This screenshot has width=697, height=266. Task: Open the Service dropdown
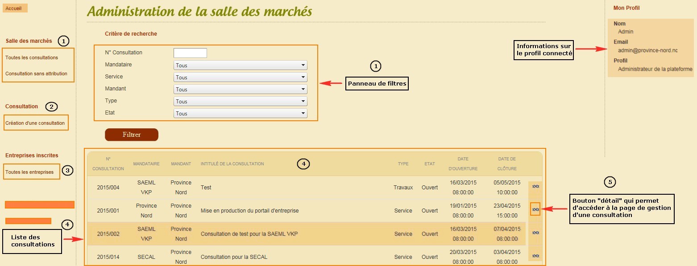[240, 77]
